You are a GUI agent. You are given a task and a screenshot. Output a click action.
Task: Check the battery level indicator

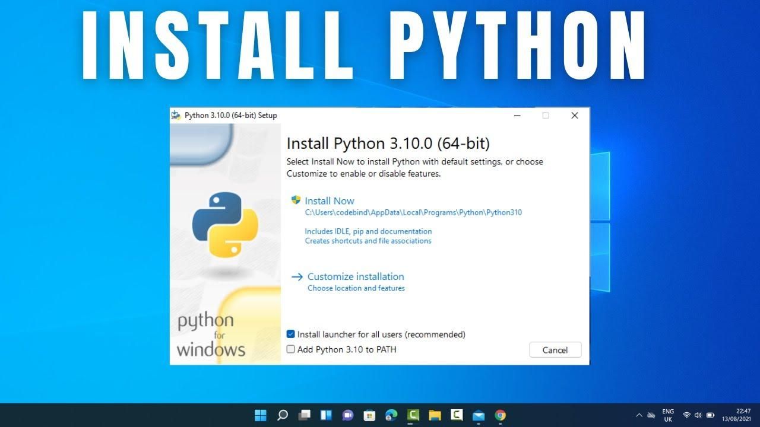(711, 415)
